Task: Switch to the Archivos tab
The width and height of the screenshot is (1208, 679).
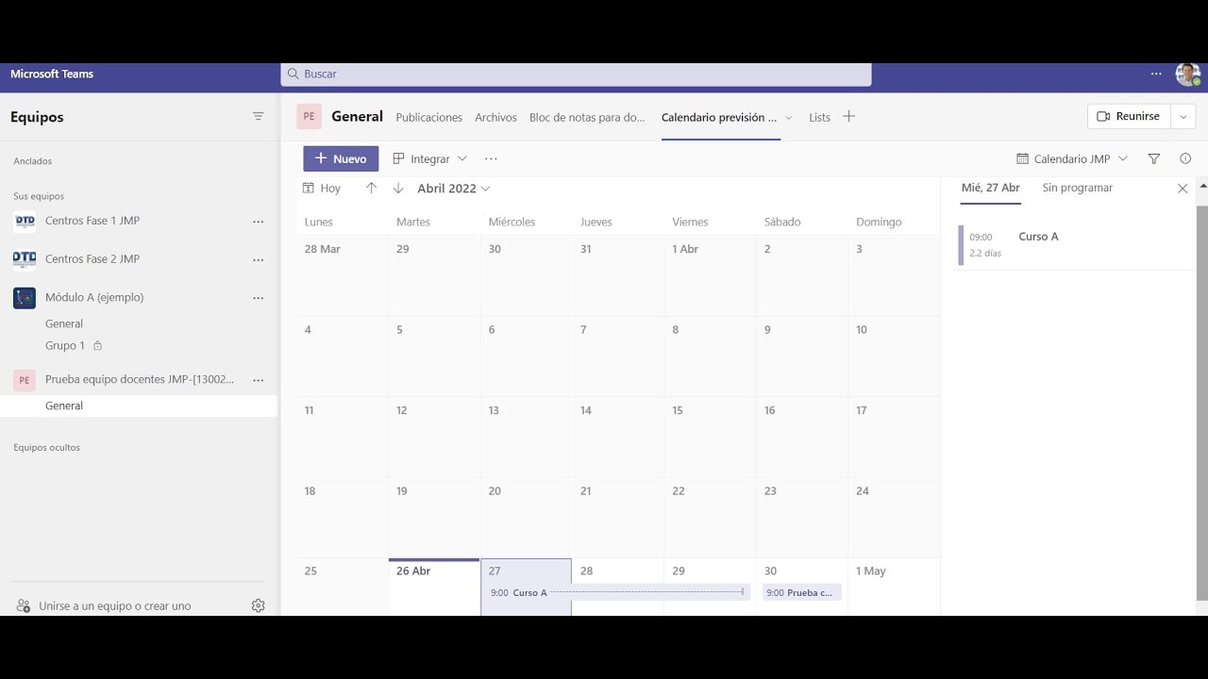Action: (496, 118)
